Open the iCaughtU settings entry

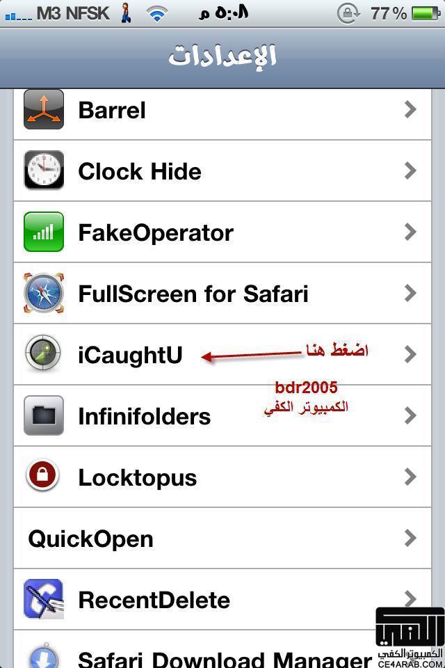tap(222, 354)
